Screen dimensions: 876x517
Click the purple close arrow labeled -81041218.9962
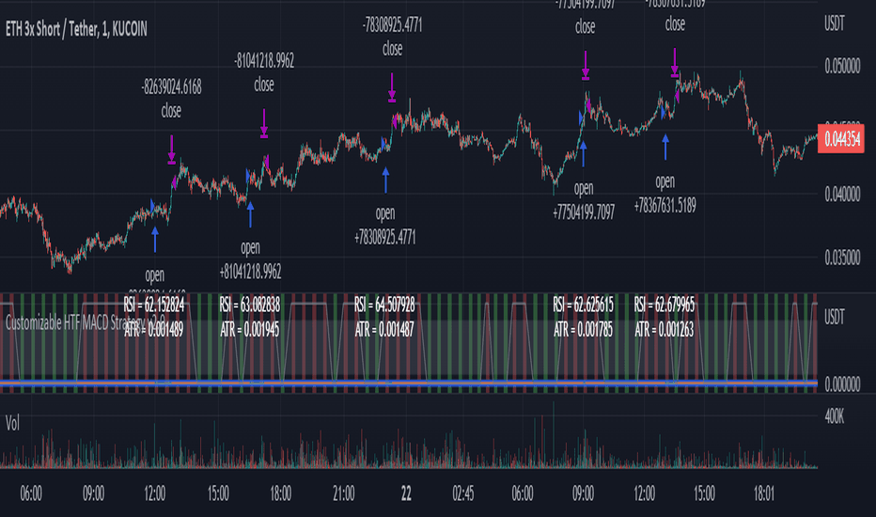264,123
